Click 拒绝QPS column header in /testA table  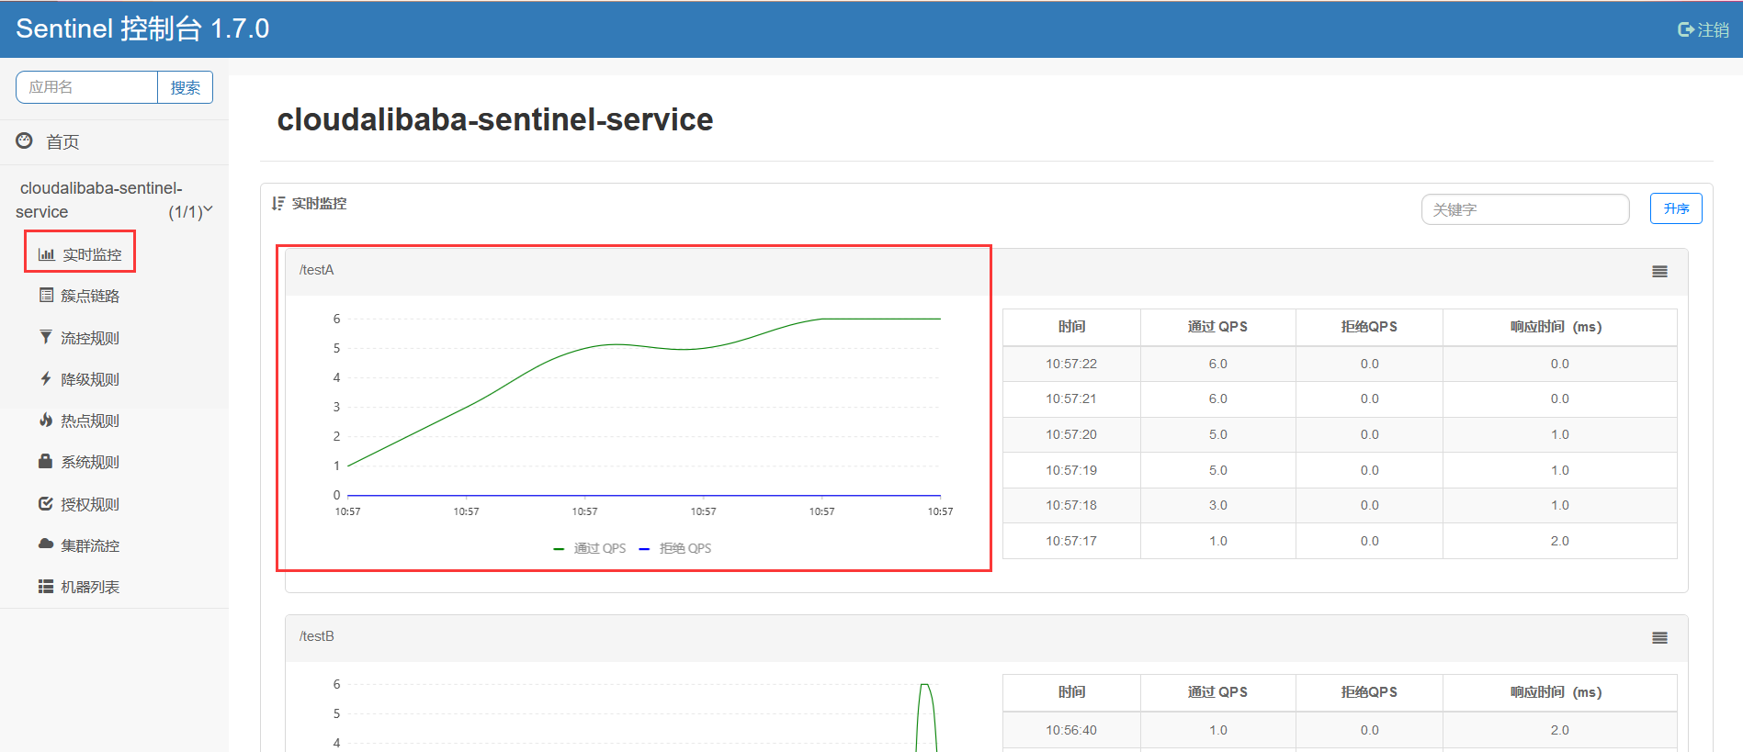tap(1369, 327)
